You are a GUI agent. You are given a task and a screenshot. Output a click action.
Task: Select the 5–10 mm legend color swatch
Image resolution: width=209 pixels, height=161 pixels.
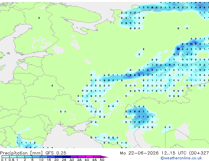tap(36, 157)
